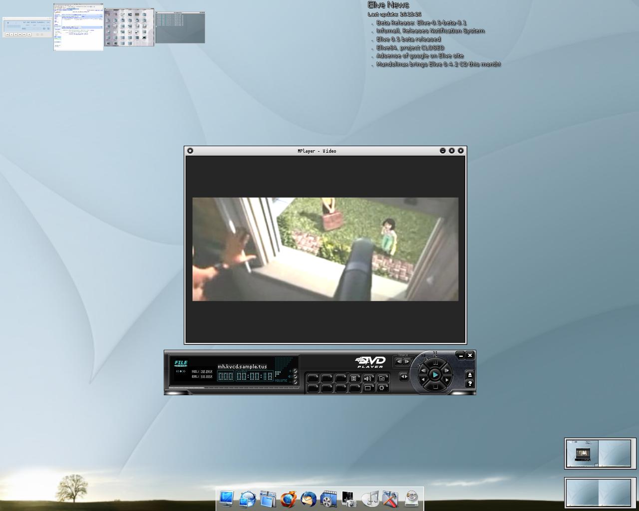
Task: Open the network globe icon in dock
Action: 248,499
